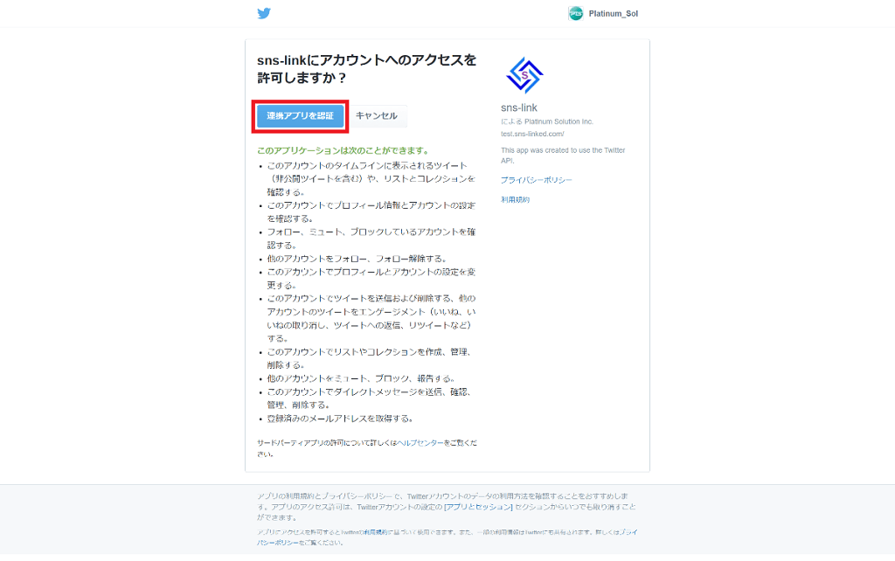Open プライバシーポリシー link under the app description
The image size is (895, 561).
pos(536,180)
